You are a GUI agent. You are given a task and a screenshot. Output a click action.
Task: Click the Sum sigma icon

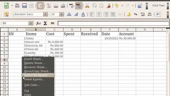point(45,23)
